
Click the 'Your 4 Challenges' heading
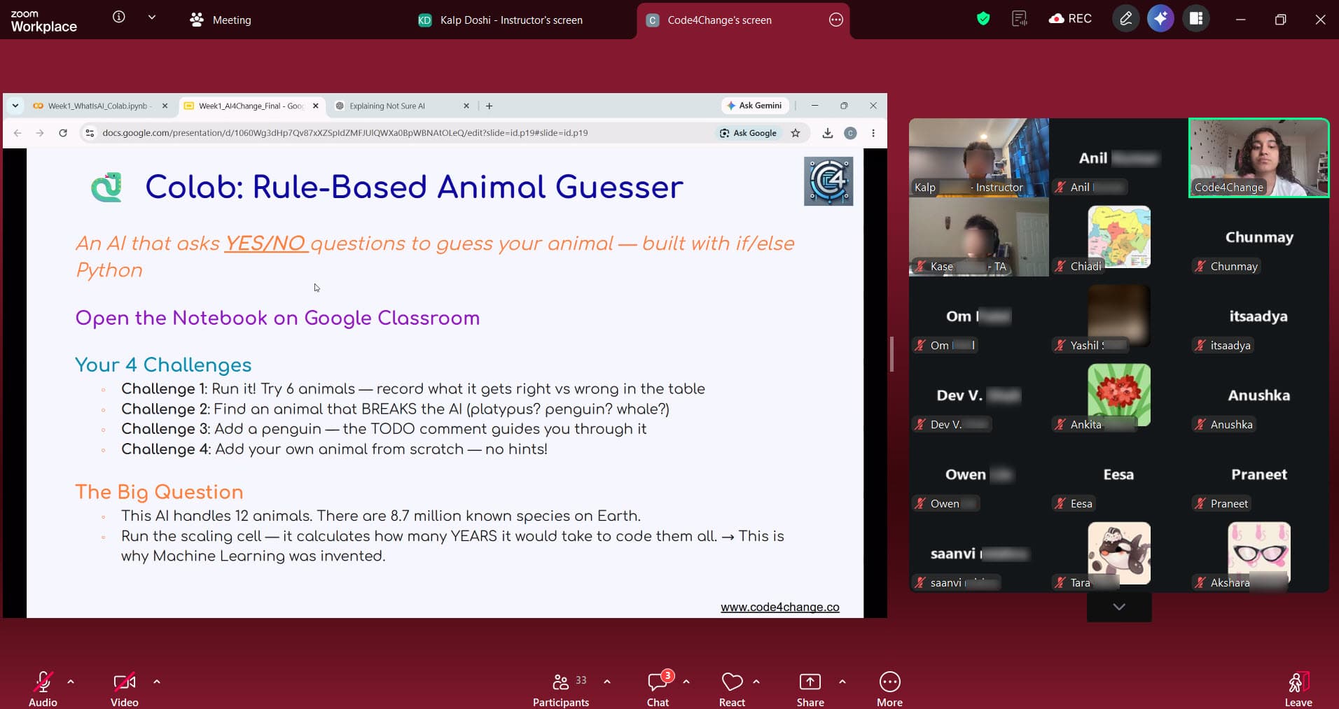click(x=163, y=365)
